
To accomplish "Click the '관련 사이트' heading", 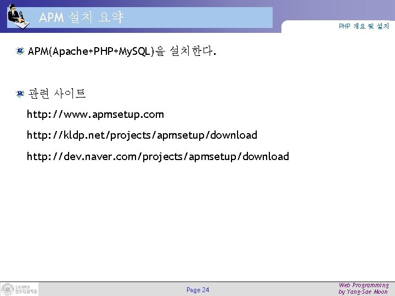I will tap(57, 94).
